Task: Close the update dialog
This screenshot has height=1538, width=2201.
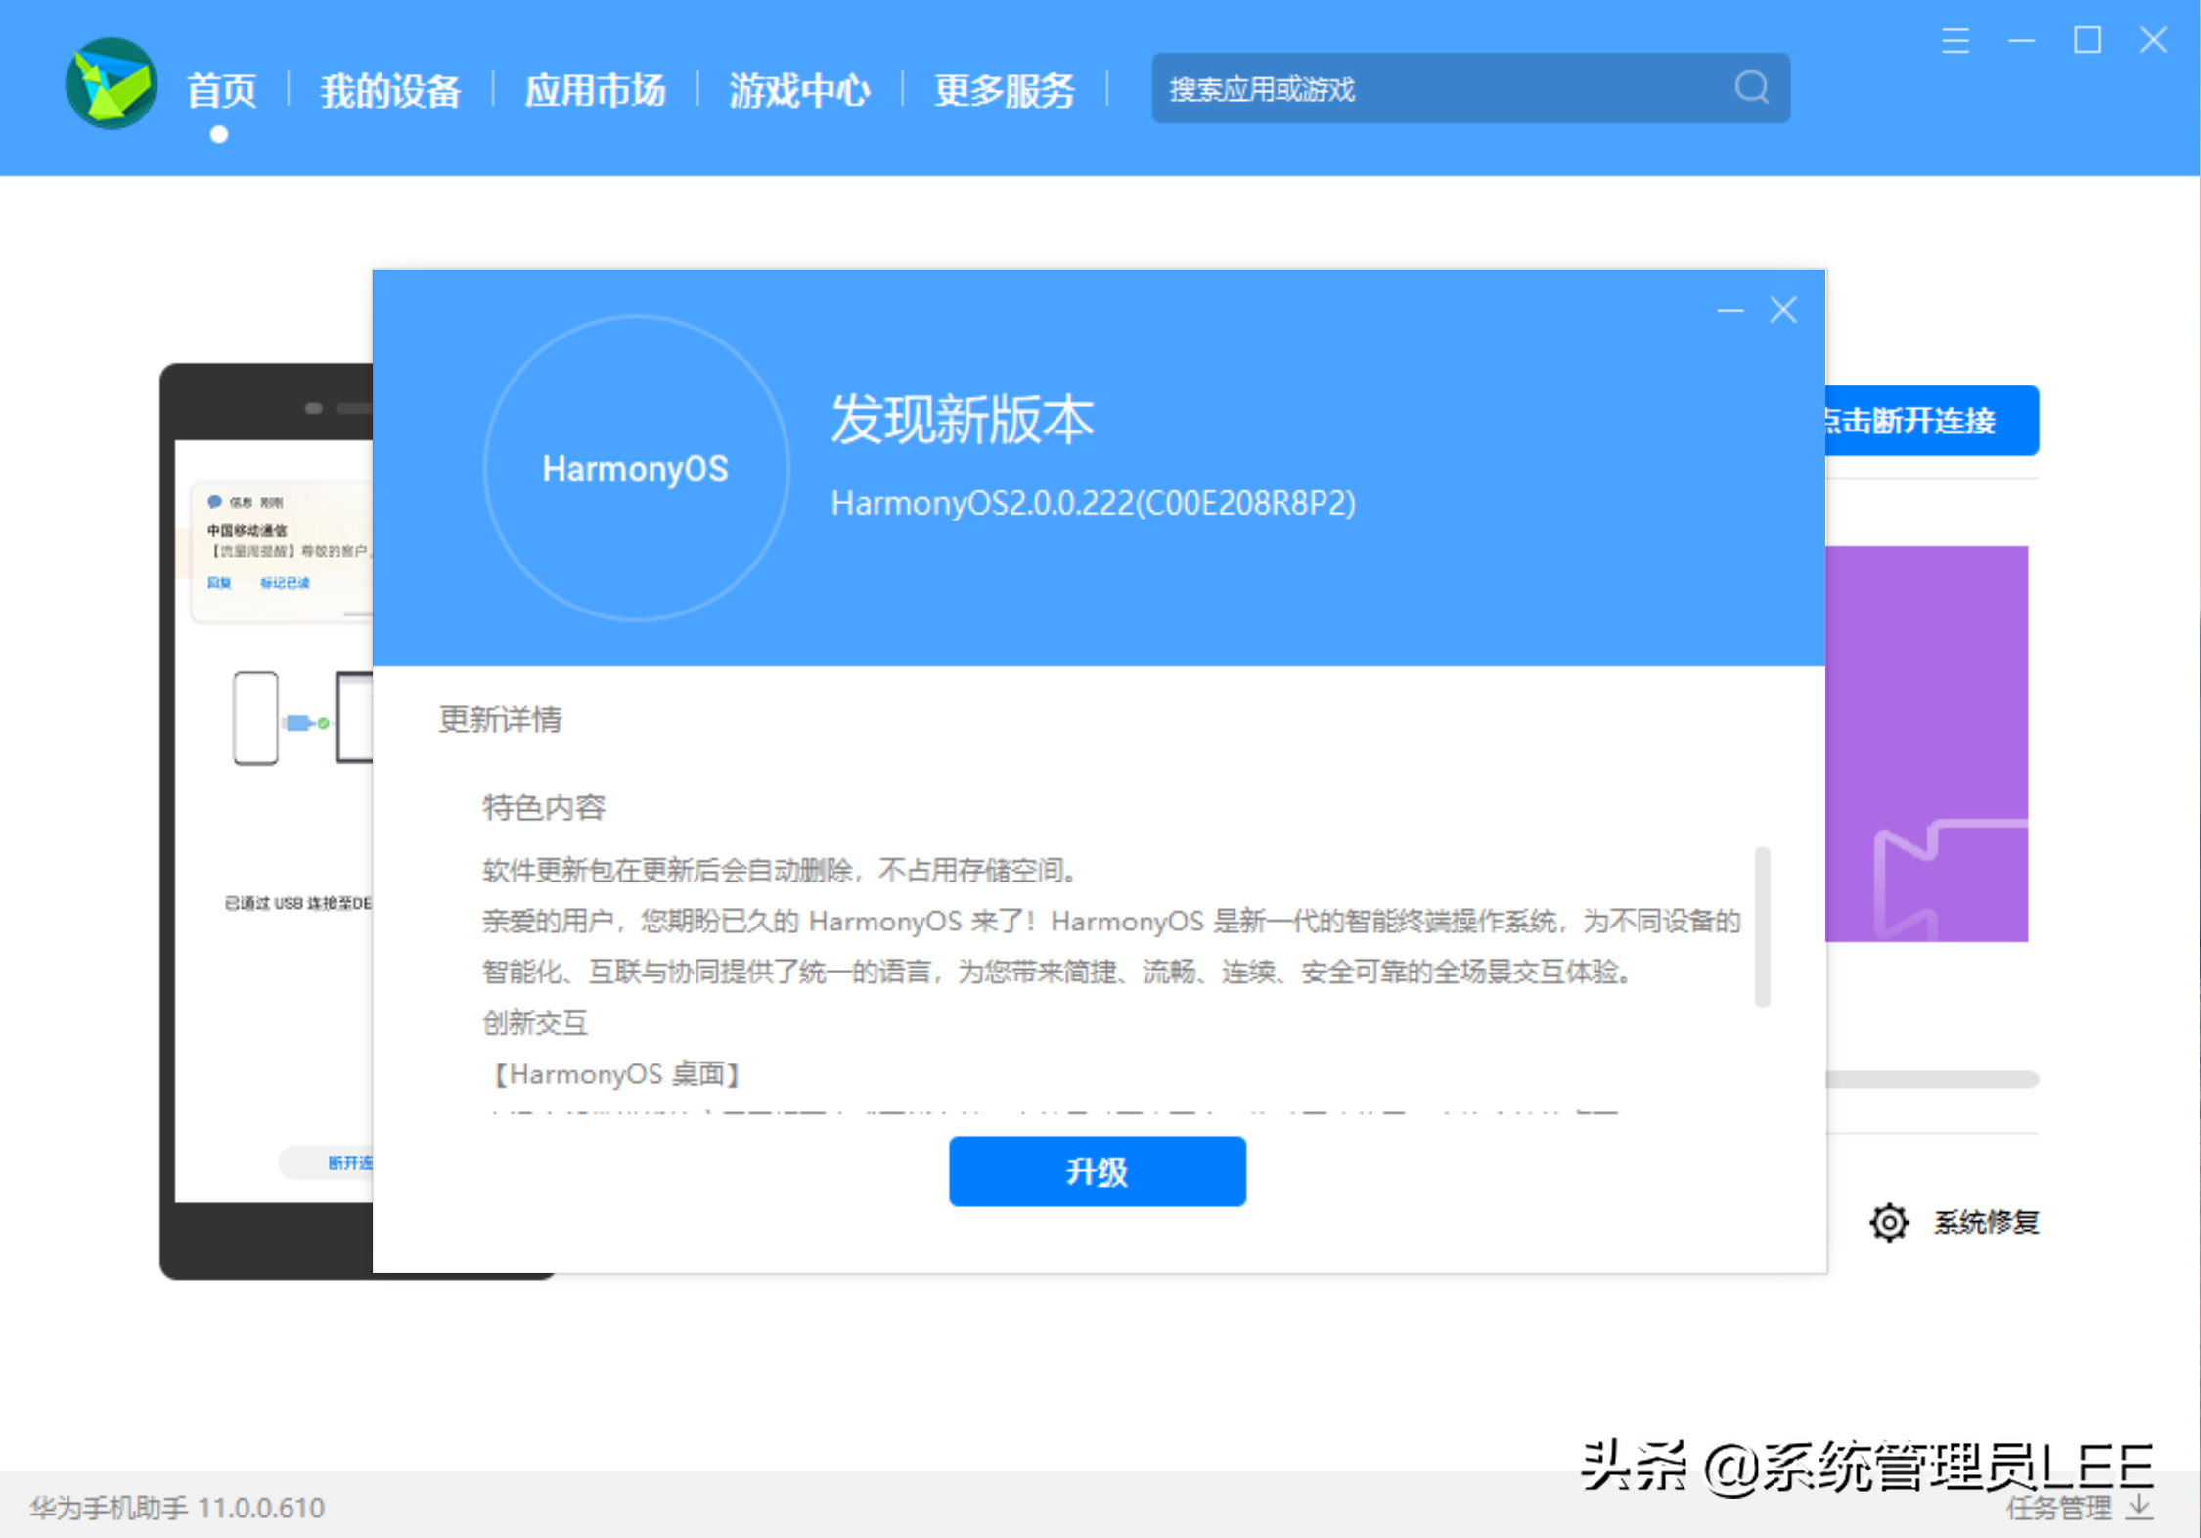Action: pyautogui.click(x=1783, y=310)
